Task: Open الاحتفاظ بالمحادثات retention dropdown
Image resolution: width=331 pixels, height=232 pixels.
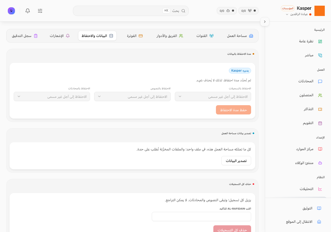Action: (x=52, y=96)
